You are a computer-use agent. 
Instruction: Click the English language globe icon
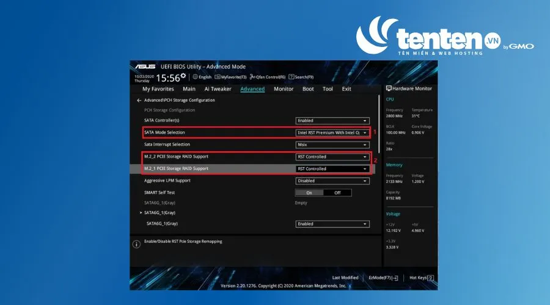[196, 77]
